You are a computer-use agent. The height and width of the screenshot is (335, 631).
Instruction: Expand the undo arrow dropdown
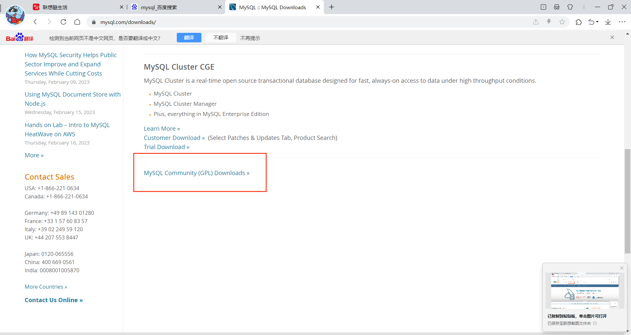coord(597,22)
